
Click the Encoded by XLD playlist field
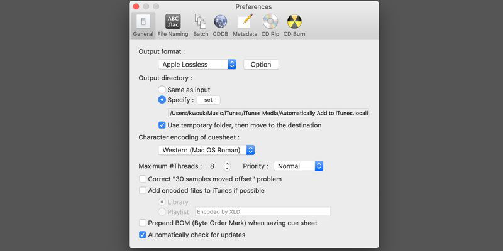(263, 211)
